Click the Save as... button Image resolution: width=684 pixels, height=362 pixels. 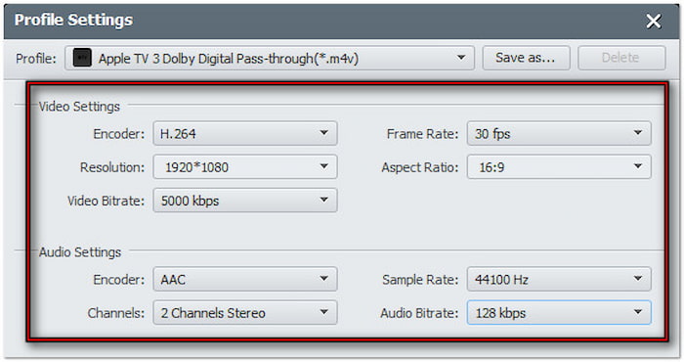(526, 58)
